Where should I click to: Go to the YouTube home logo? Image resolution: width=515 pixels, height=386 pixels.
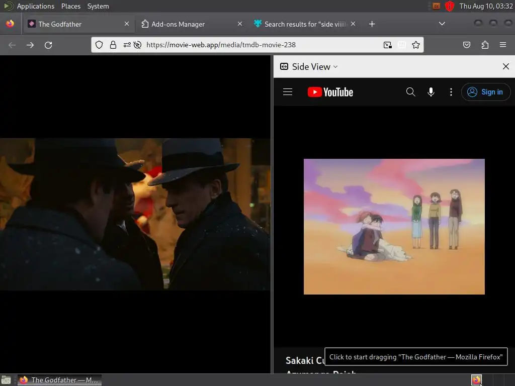tap(330, 92)
